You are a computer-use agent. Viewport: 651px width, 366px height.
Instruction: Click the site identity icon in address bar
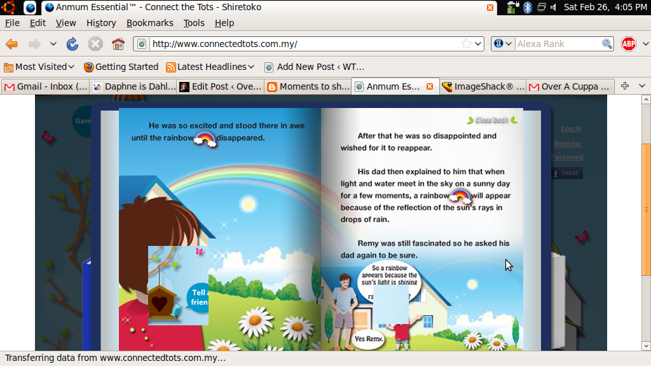(142, 44)
